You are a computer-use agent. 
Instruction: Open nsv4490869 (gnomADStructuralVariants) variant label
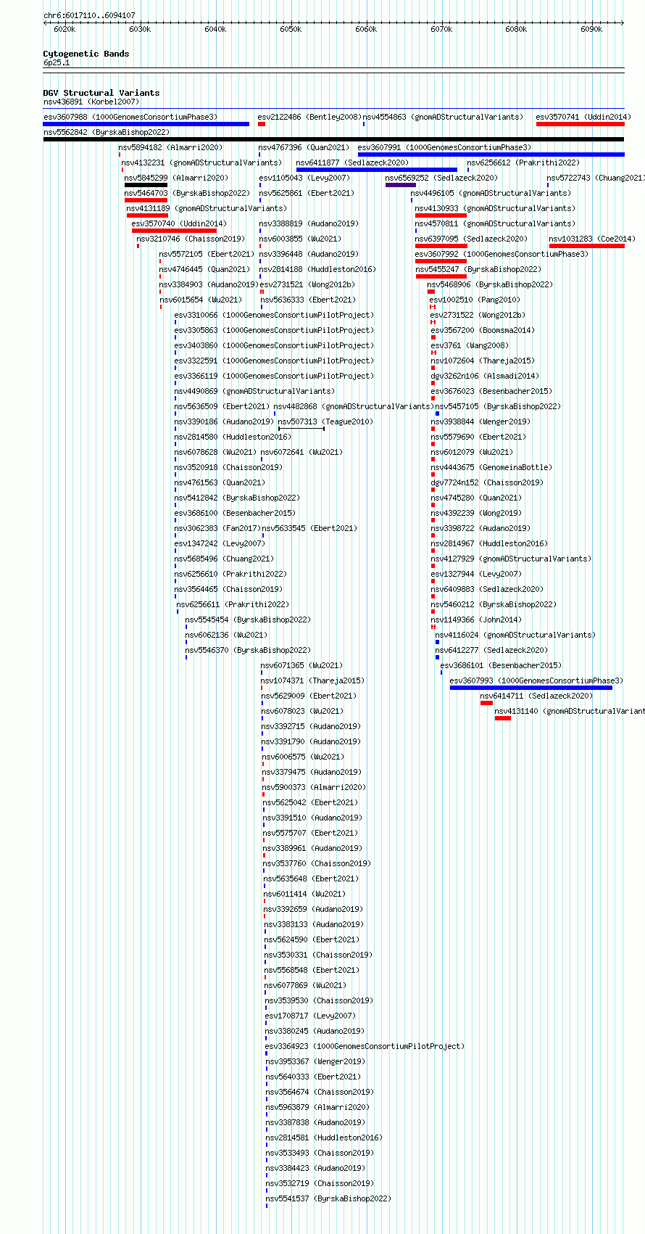[x=254, y=391]
